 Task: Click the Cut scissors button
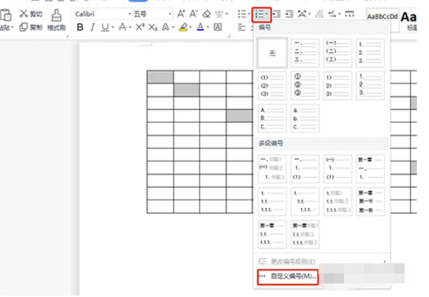point(30,13)
